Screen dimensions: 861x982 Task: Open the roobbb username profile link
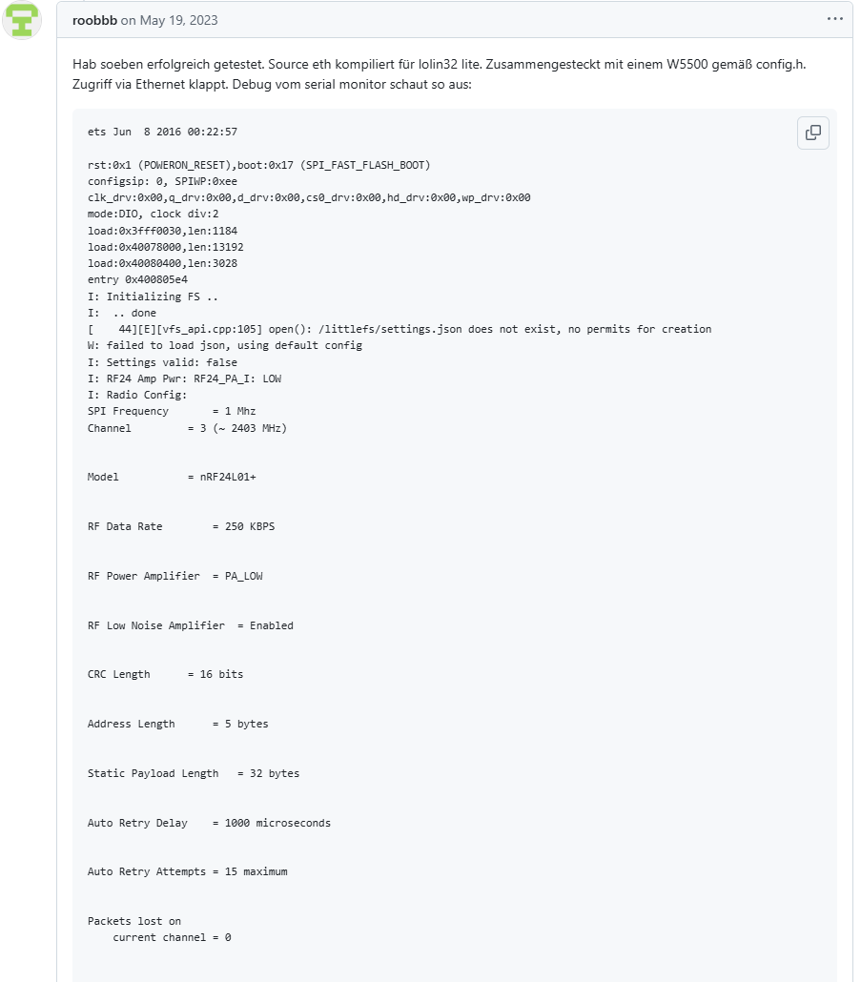pos(94,20)
